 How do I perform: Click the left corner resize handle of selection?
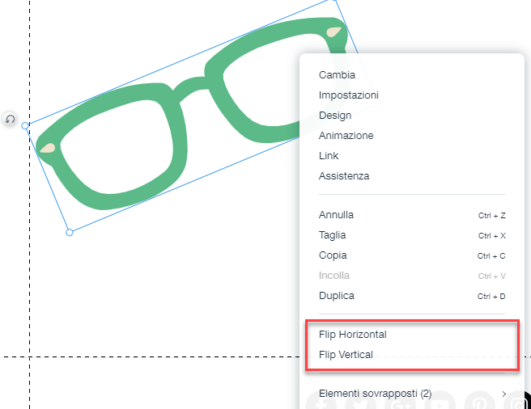click(25, 126)
